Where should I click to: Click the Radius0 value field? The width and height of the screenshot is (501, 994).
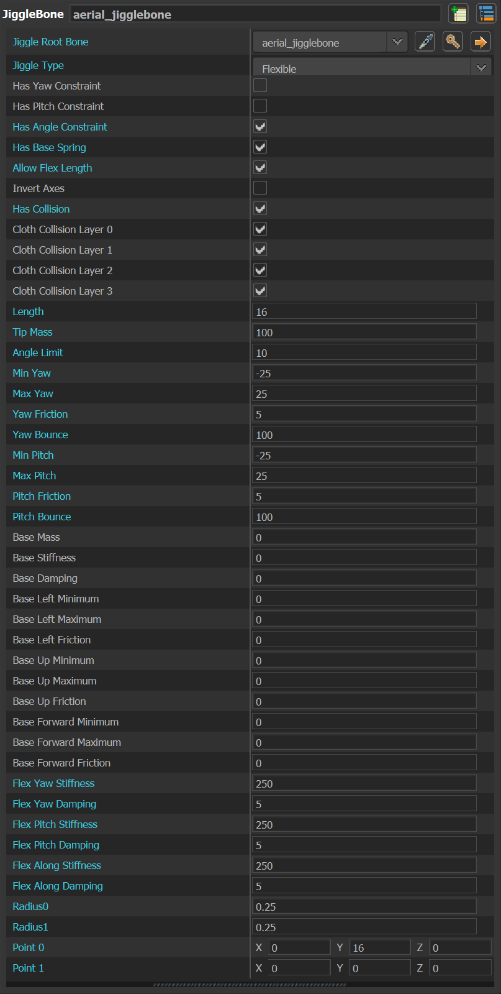(364, 907)
